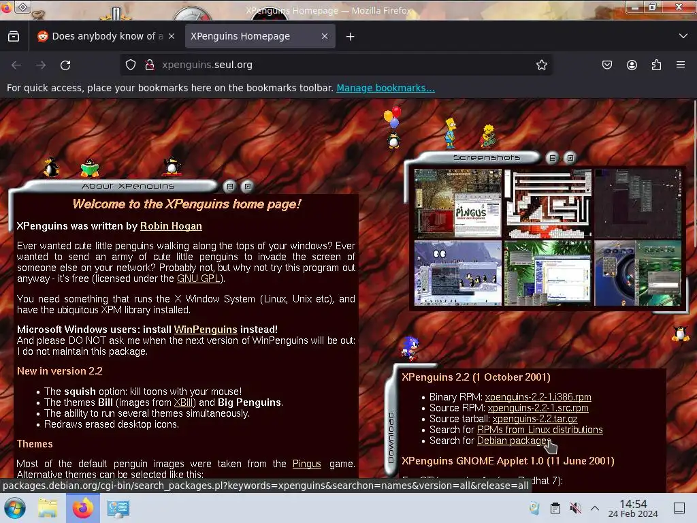The width and height of the screenshot is (697, 523).
Task: Open the last green screenshot thumbnail
Action: (638, 273)
